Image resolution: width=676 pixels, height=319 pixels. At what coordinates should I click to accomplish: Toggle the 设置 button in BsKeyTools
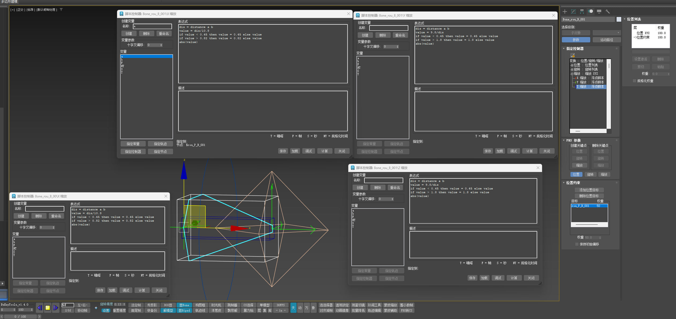106,311
